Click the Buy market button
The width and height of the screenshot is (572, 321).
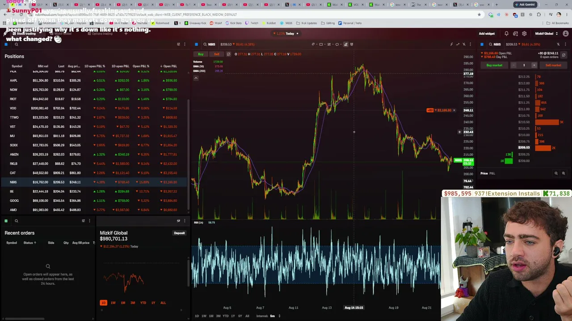click(x=494, y=65)
